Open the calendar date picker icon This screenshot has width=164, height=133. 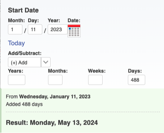[74, 31]
